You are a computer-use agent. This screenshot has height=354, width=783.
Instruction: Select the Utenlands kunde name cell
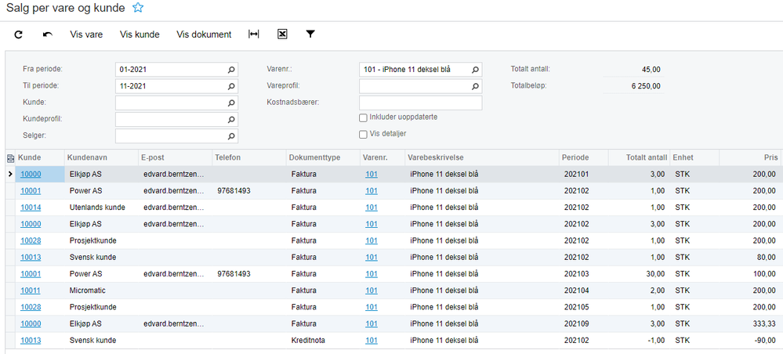click(x=101, y=208)
